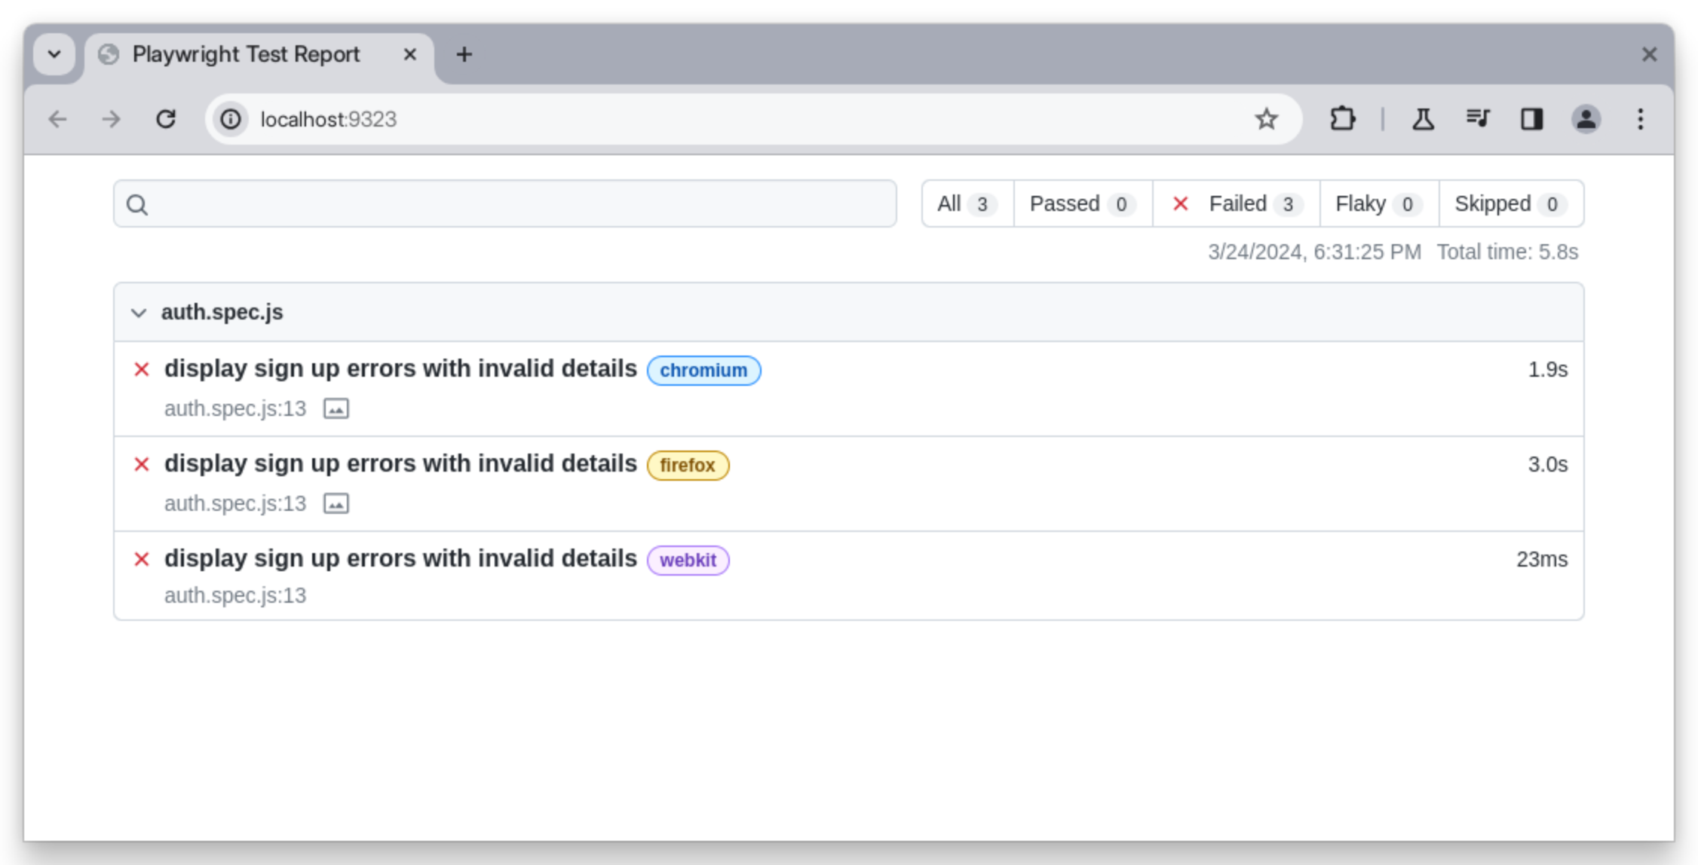This screenshot has width=1698, height=865.
Task: Open the tab search dropdown
Action: click(54, 54)
